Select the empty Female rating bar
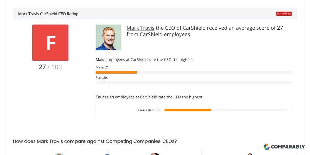This screenshot has width=310, height=155. point(193,83)
